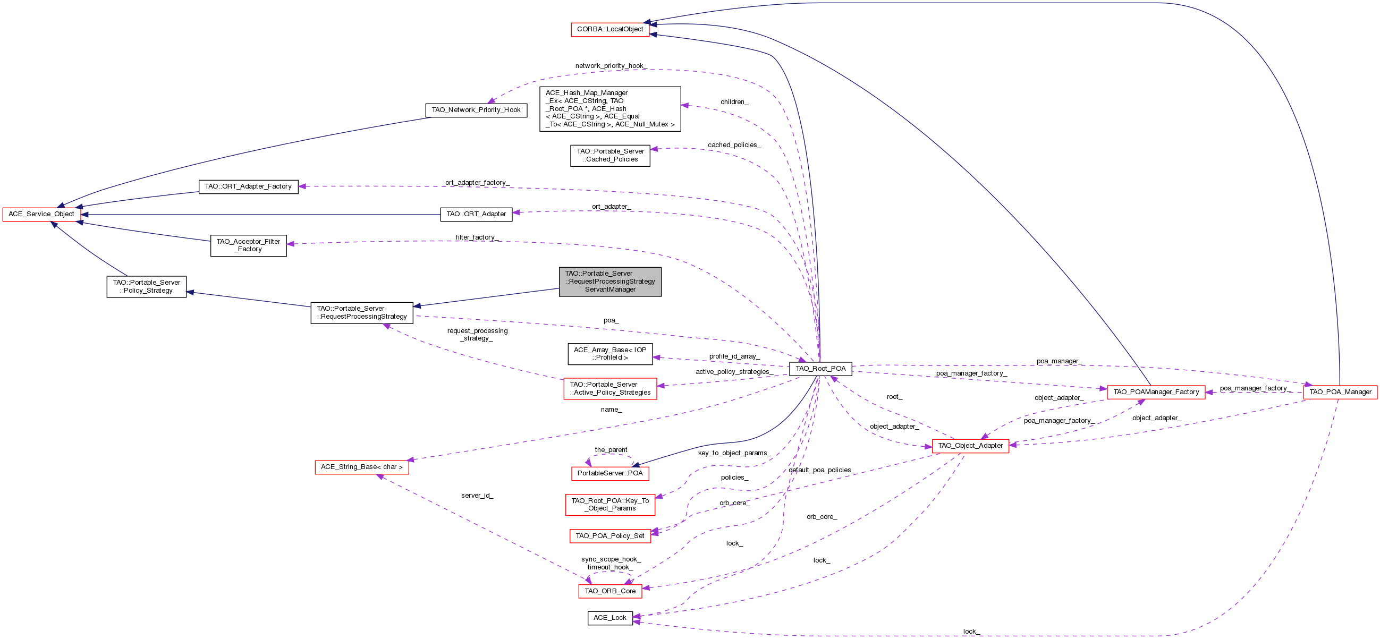Image resolution: width=1380 pixels, height=639 pixels.
Task: Select the request_processing_strategy_ edge label
Action: [x=477, y=335]
